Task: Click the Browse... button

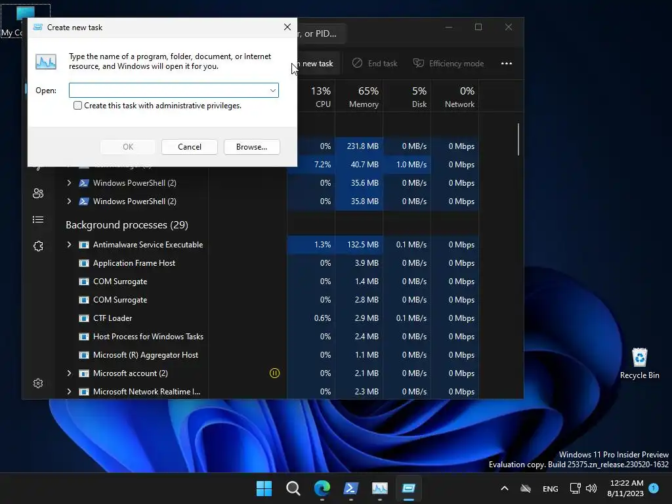Action: point(251,146)
